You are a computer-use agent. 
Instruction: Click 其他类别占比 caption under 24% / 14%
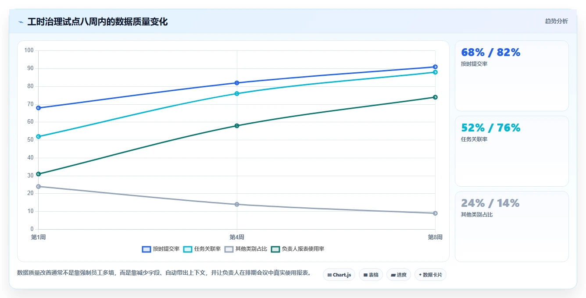pyautogui.click(x=477, y=214)
